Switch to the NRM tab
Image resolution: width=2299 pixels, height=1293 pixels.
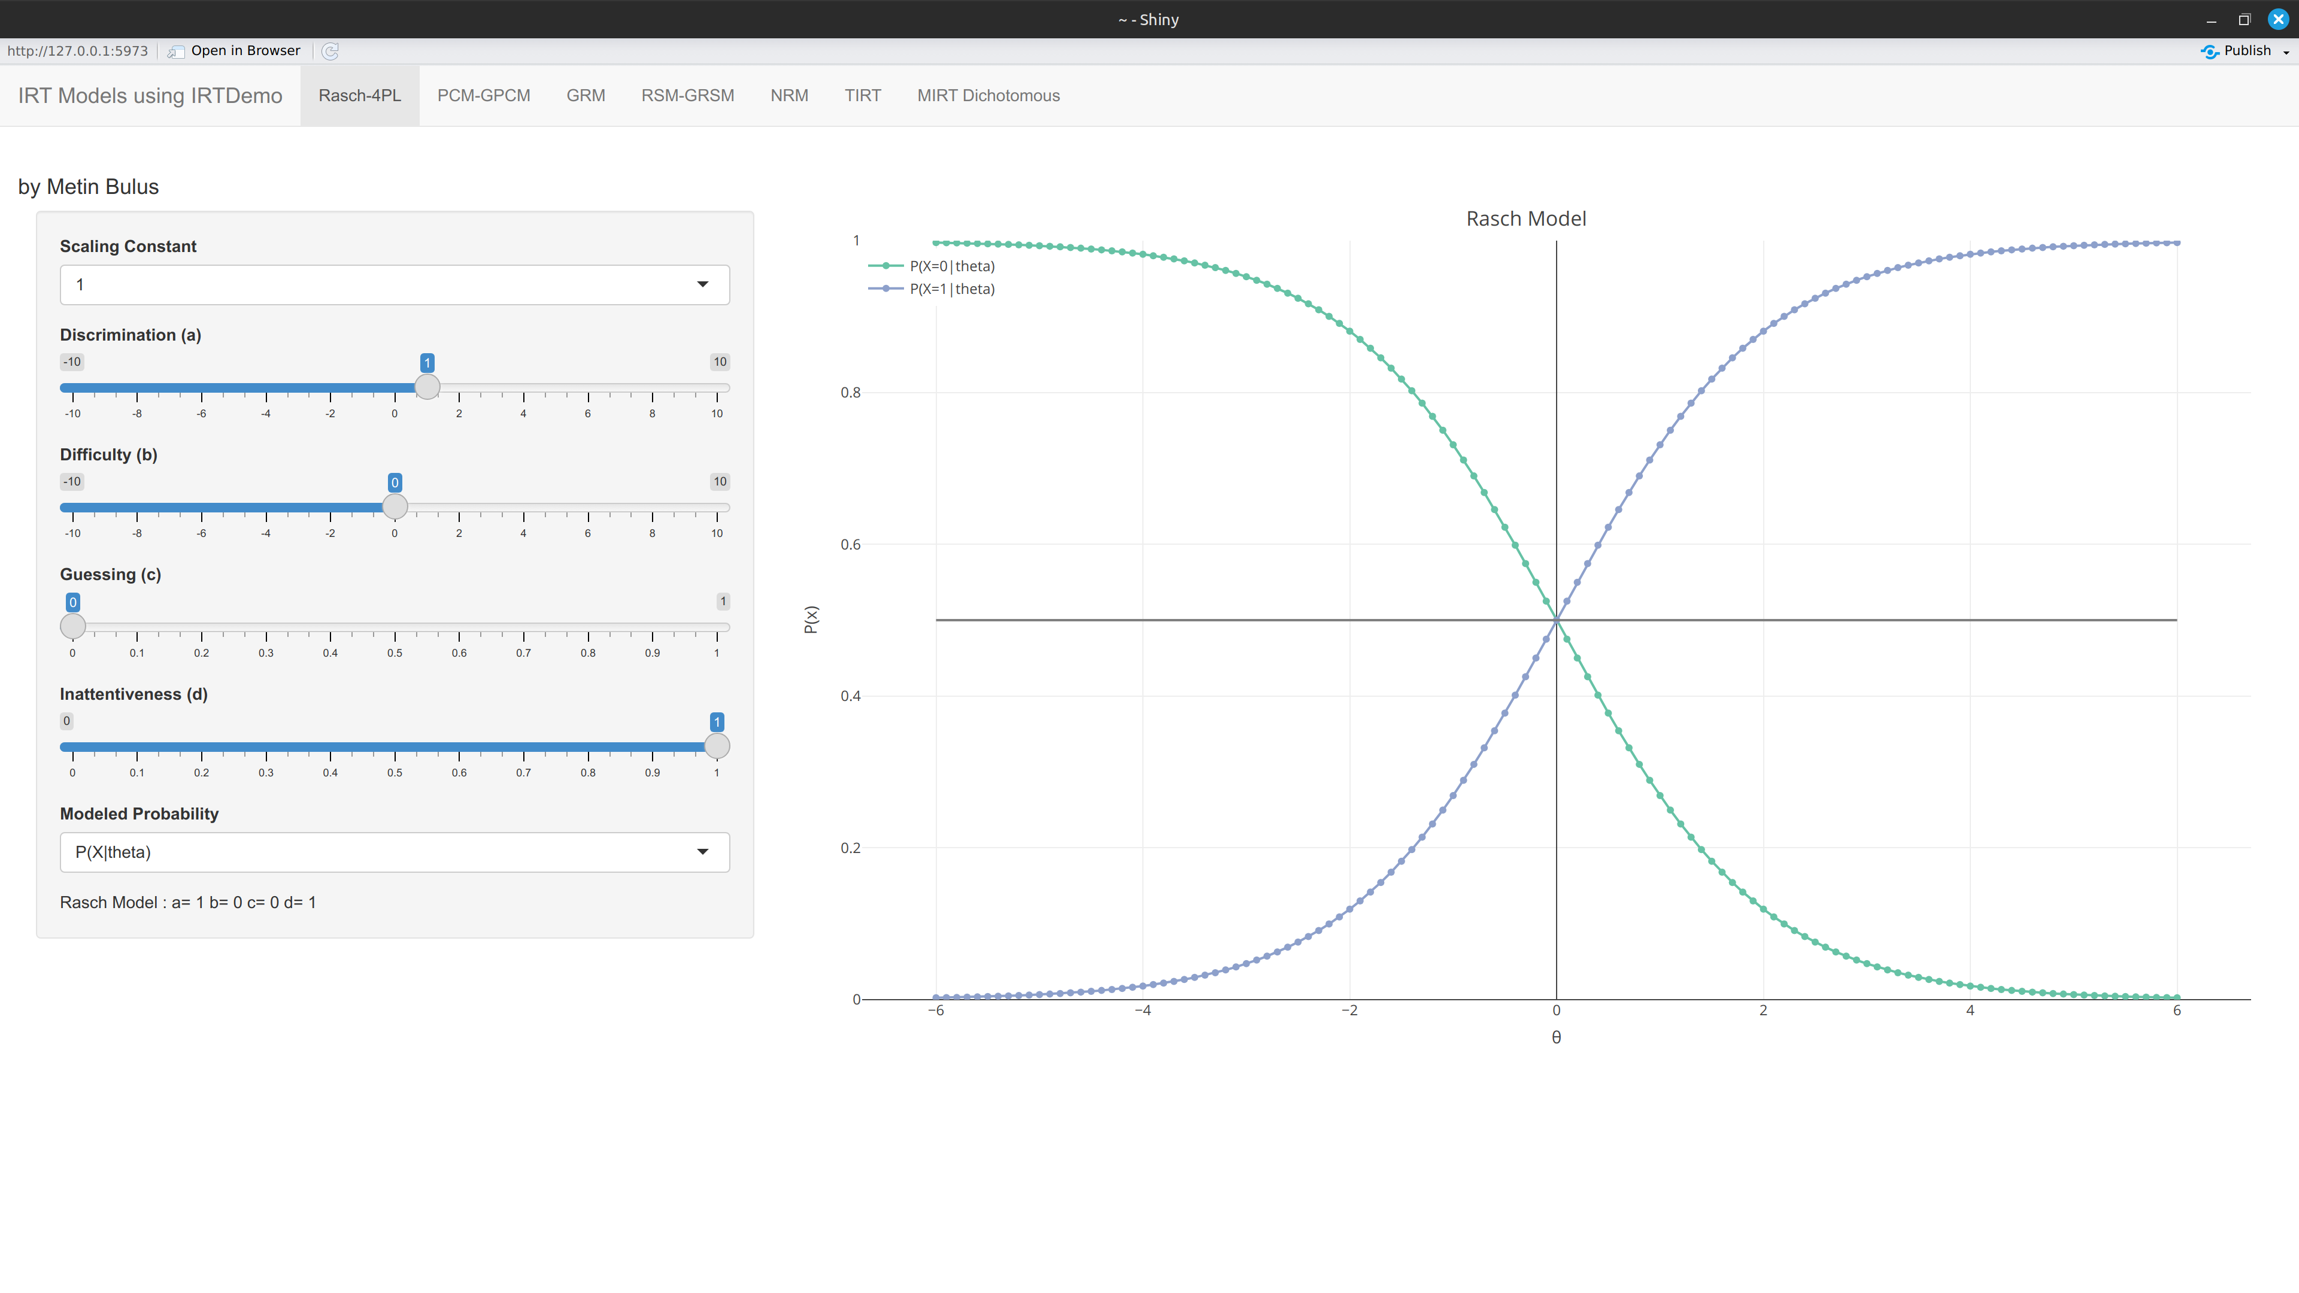tap(789, 96)
